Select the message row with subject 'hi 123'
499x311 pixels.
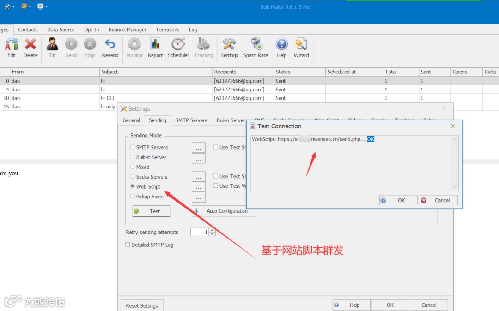click(x=249, y=98)
